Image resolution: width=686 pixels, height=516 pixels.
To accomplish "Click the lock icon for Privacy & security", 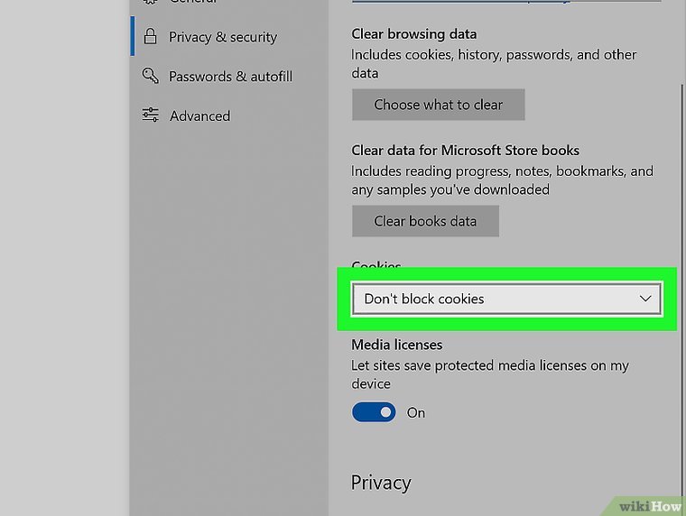I will click(151, 37).
